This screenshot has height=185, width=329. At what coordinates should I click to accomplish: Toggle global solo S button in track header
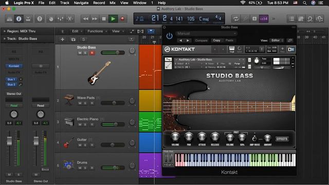pos(83,40)
